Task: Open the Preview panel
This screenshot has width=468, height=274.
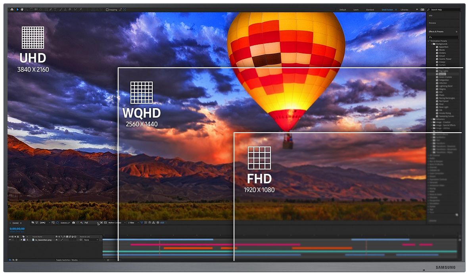Action: point(432,23)
